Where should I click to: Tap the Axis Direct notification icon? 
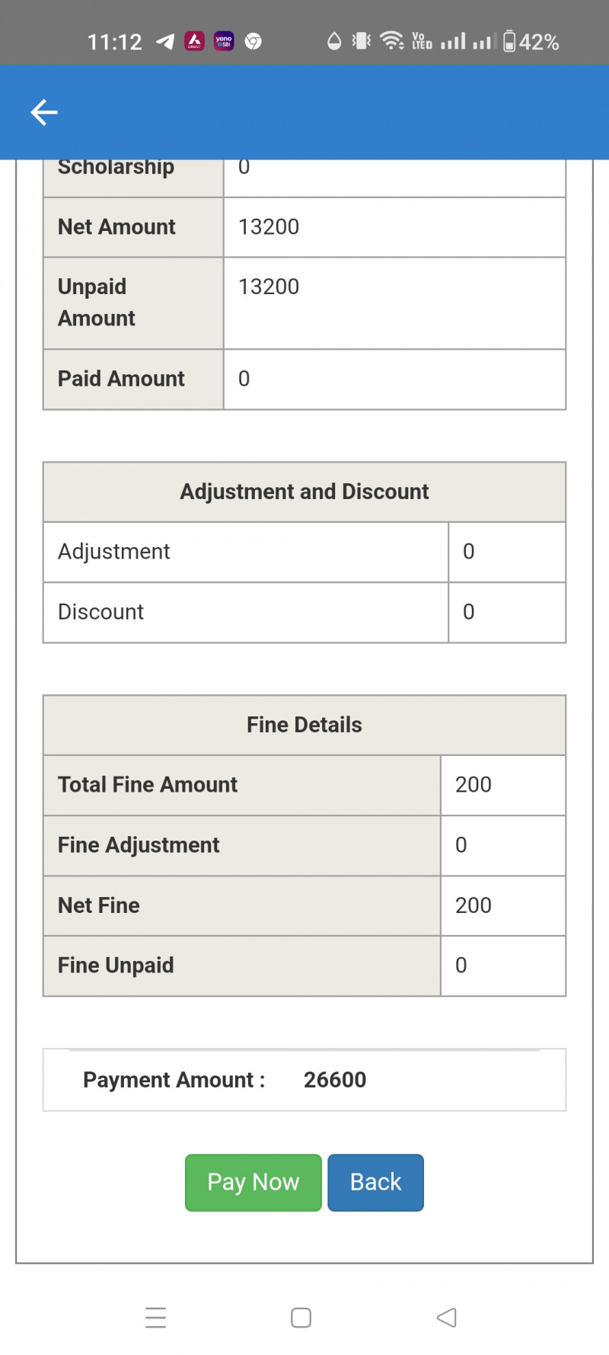[195, 41]
